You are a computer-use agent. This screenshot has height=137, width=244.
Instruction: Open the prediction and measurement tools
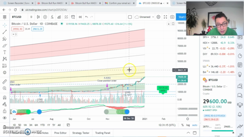(x=5, y=66)
